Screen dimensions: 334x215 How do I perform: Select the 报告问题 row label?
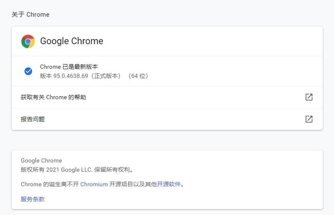point(32,119)
